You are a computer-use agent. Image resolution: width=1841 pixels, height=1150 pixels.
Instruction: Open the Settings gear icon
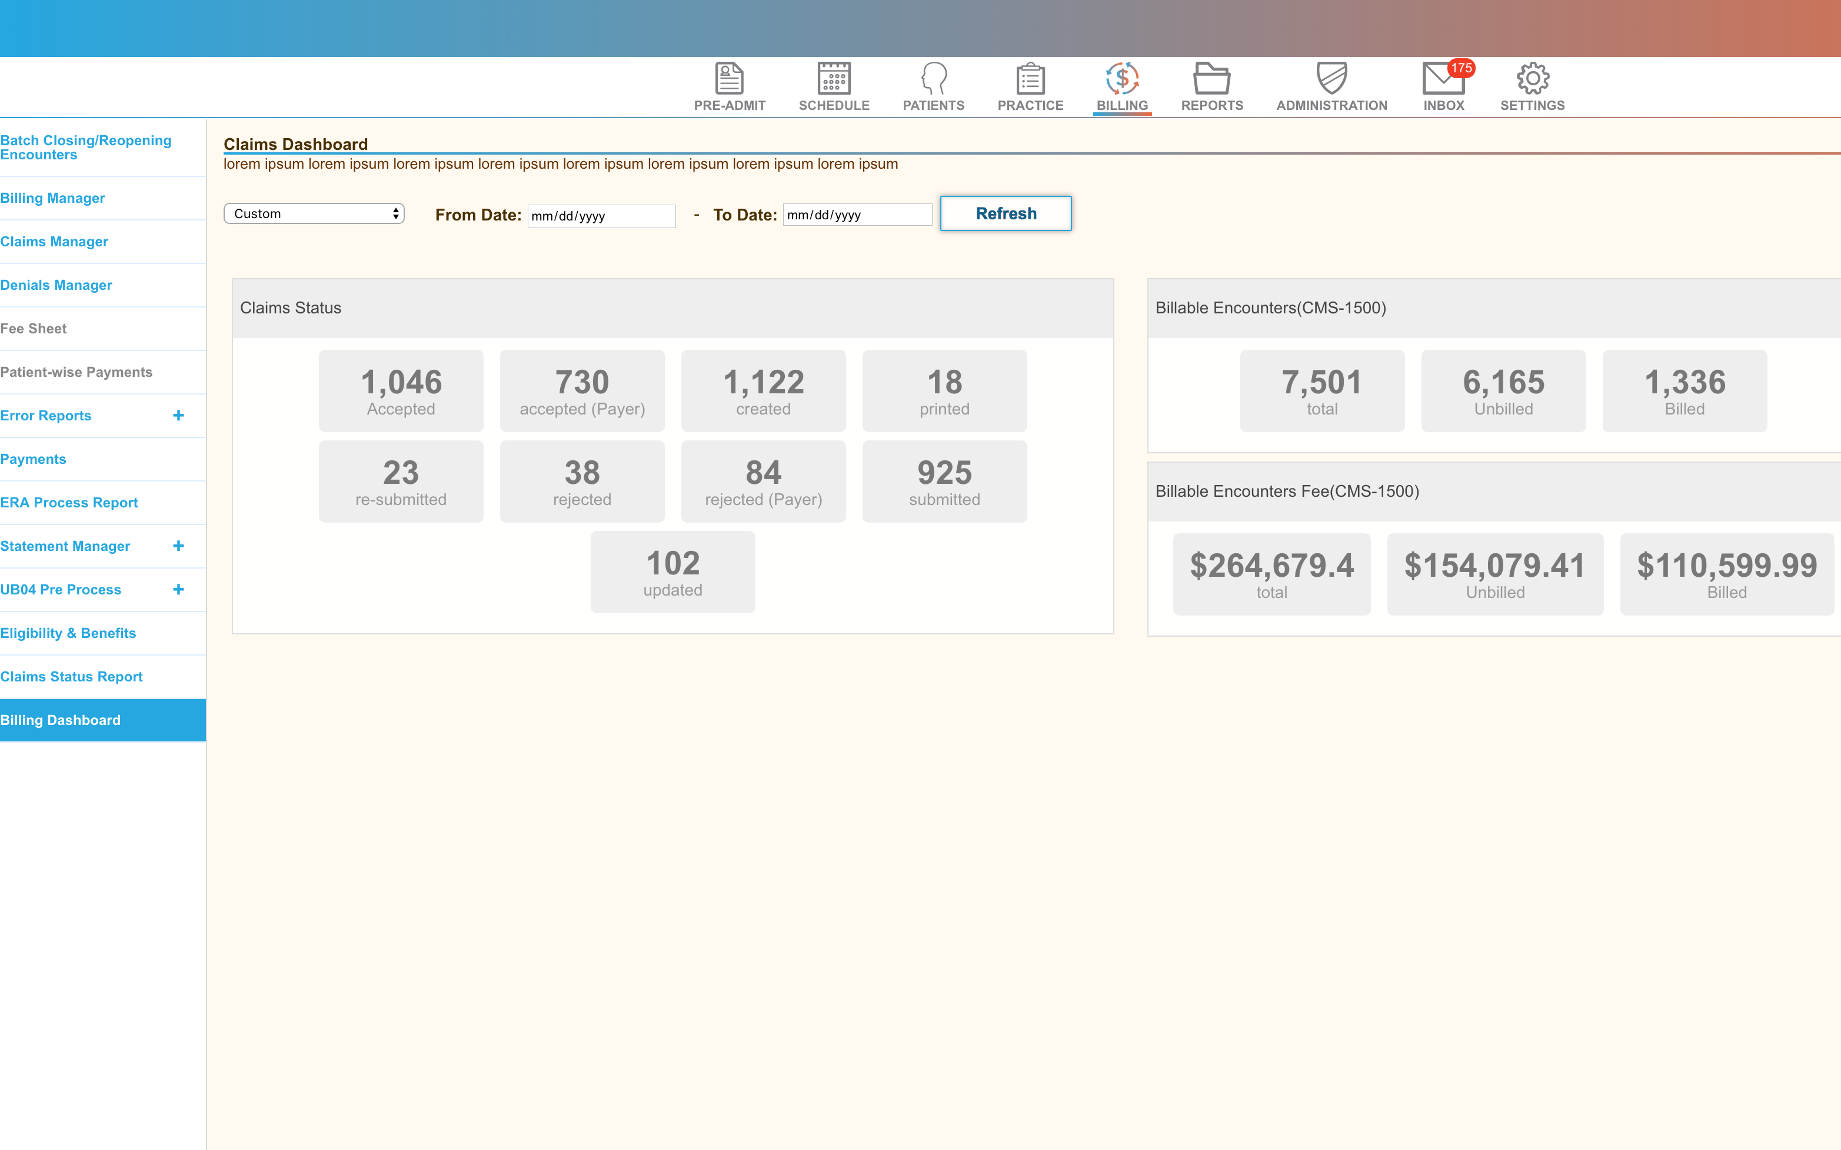[1532, 78]
